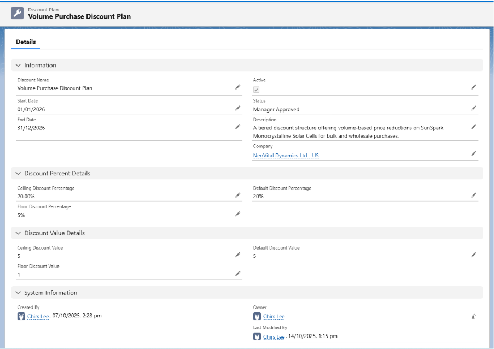Open Chirs Lee link under Created By

pos(38,316)
